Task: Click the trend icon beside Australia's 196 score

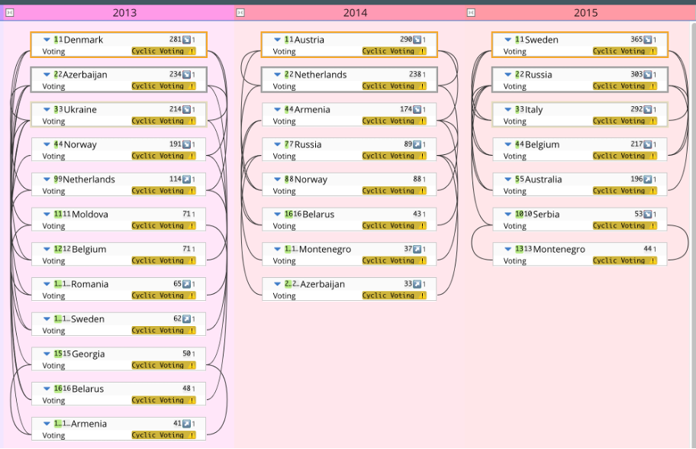Action: click(648, 179)
